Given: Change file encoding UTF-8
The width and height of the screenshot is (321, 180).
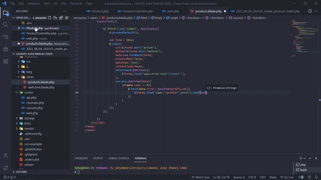Looking at the screenshot, I should (252, 177).
